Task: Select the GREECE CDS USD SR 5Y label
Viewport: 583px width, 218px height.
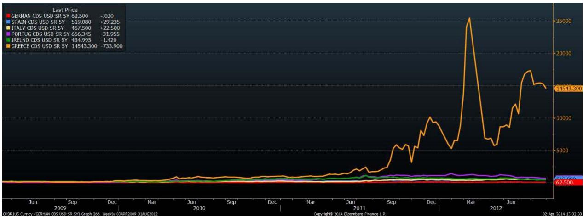Action: pyautogui.click(x=39, y=46)
